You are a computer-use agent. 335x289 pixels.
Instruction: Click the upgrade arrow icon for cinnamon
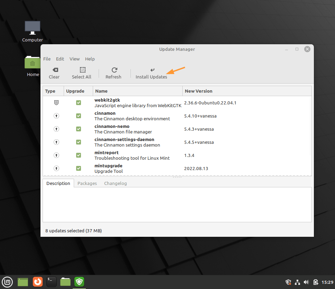(56, 116)
